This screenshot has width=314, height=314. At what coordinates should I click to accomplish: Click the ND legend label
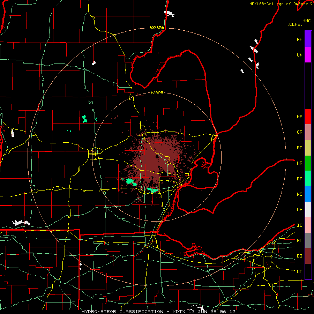299,272
